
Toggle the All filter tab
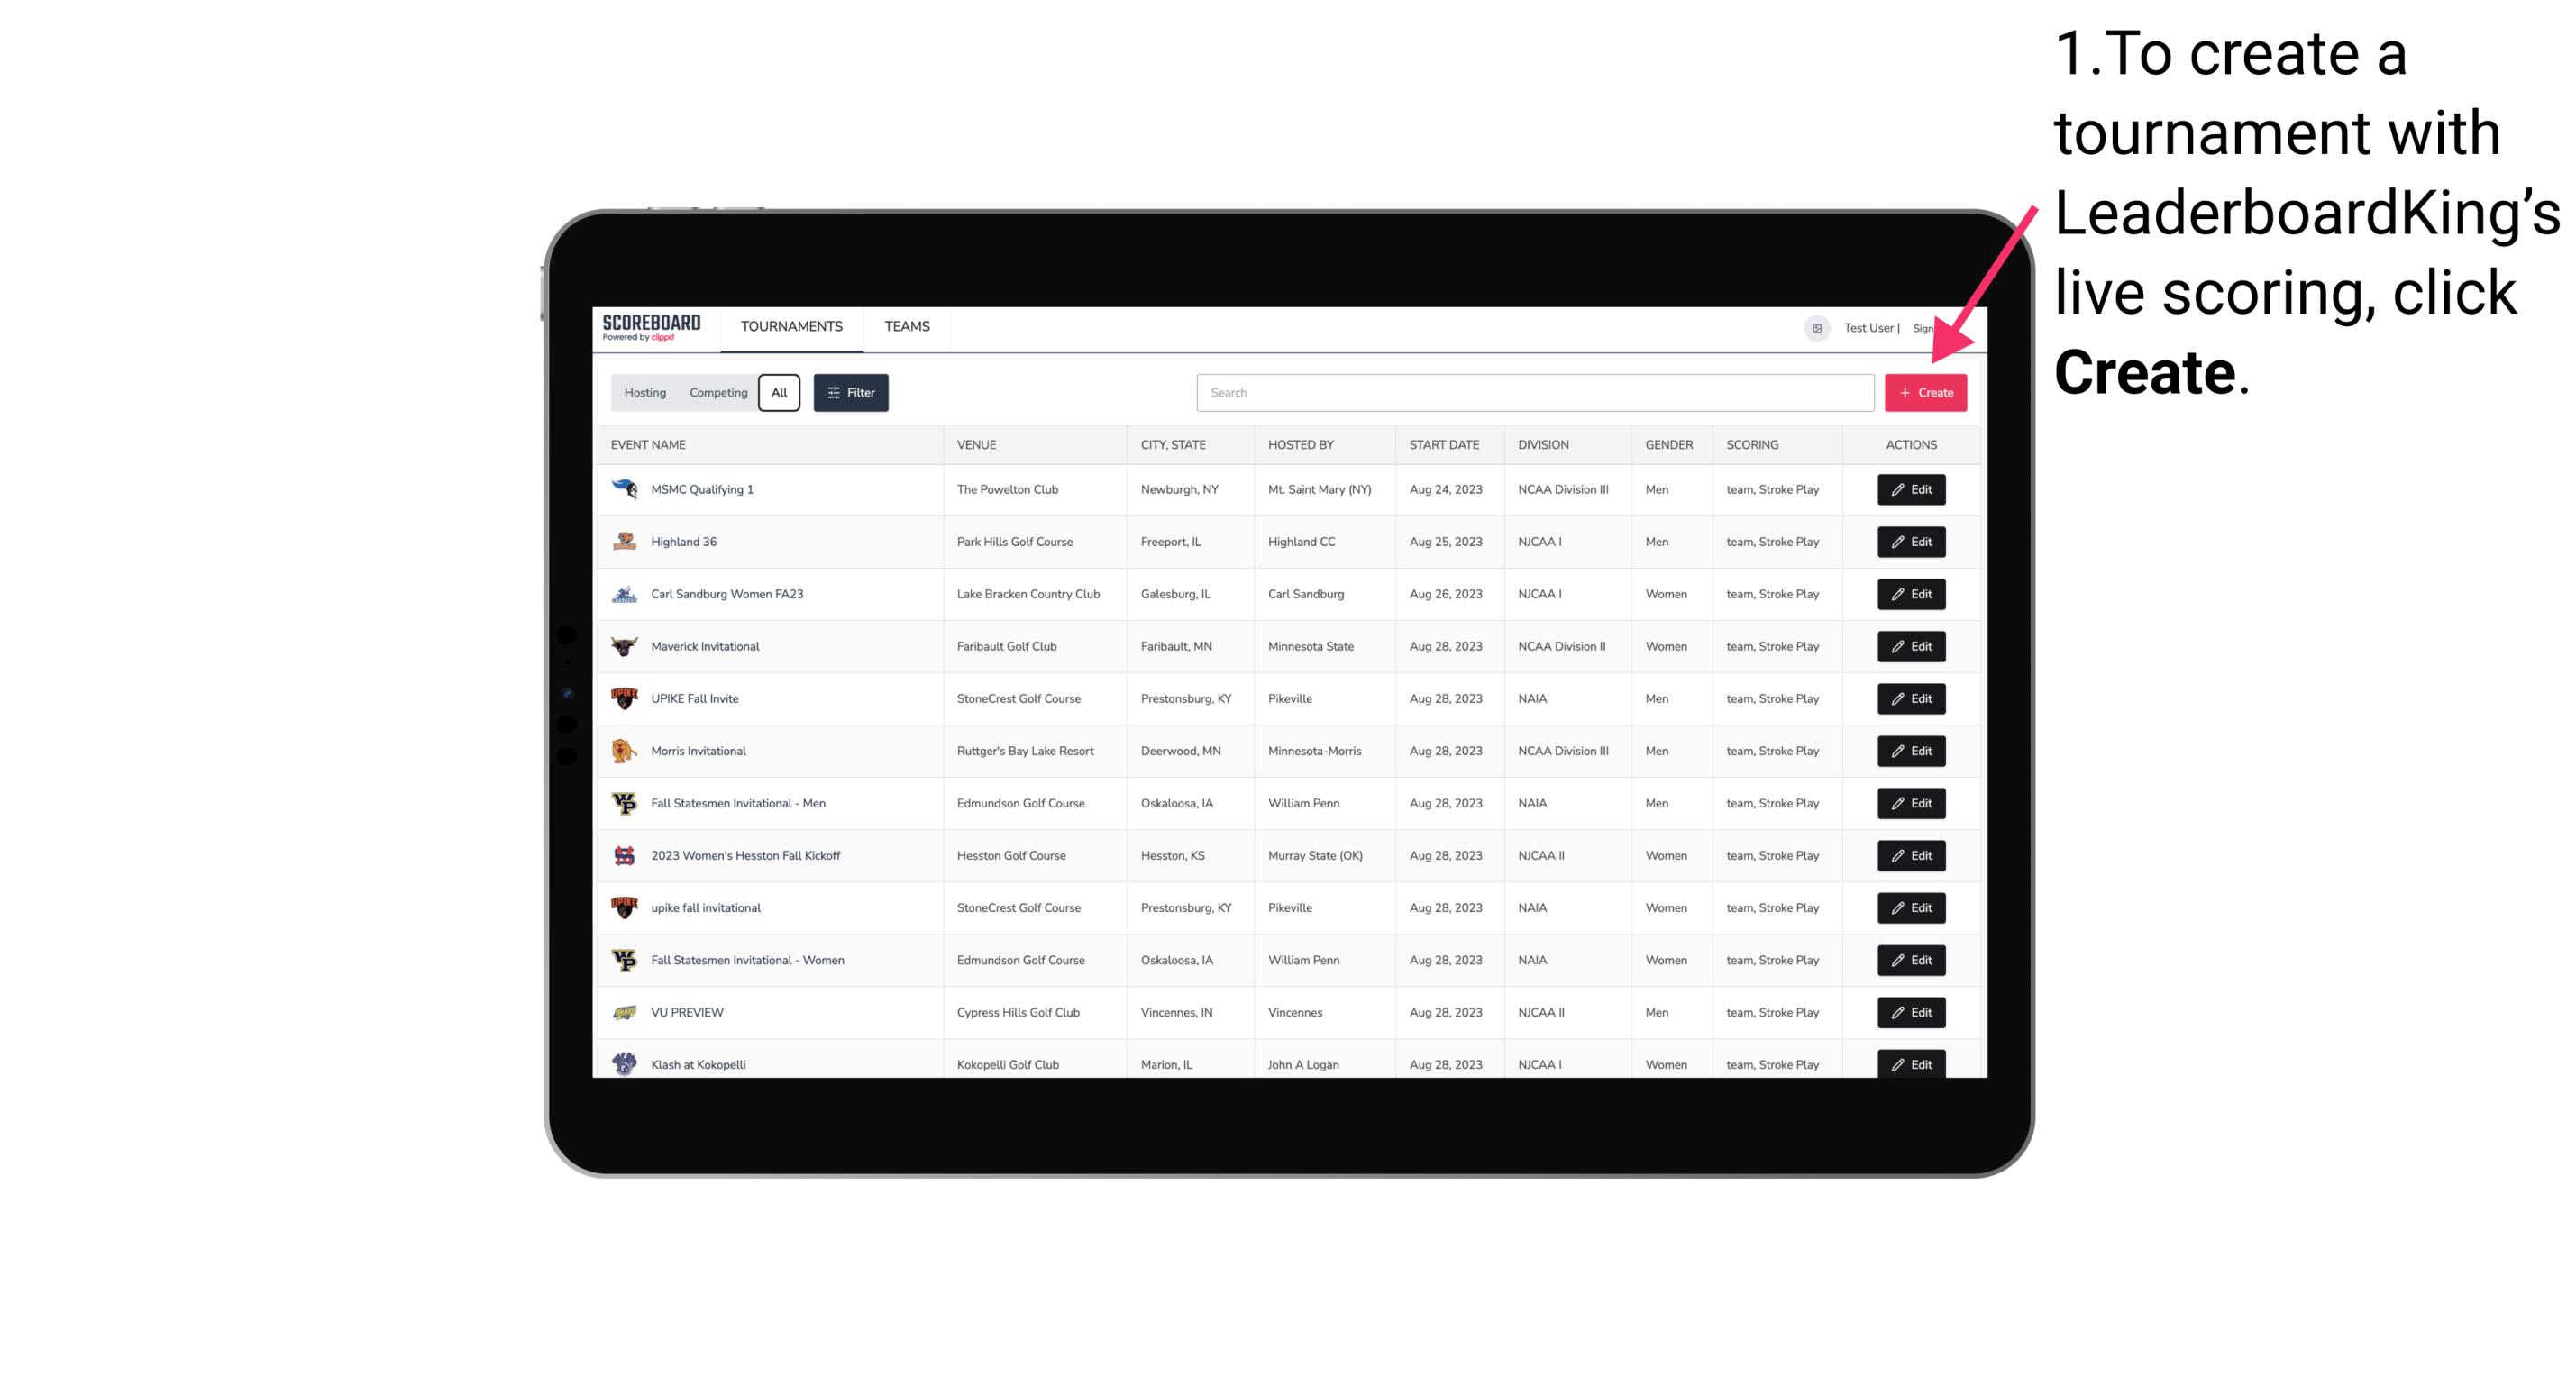point(777,391)
